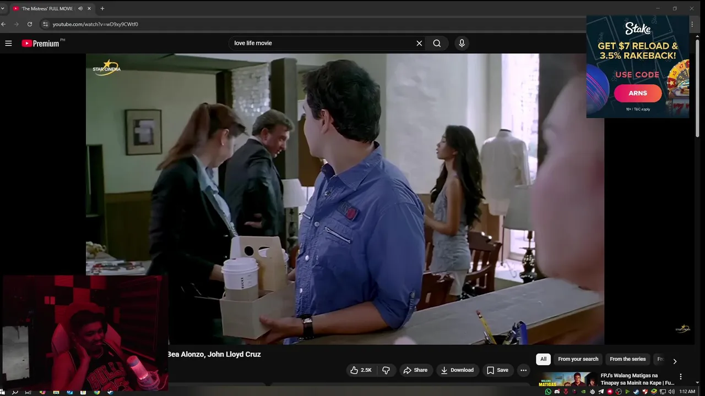Switch to 'The Mistress' FULL MOVIE tab
The height and width of the screenshot is (396, 705).
click(47, 8)
